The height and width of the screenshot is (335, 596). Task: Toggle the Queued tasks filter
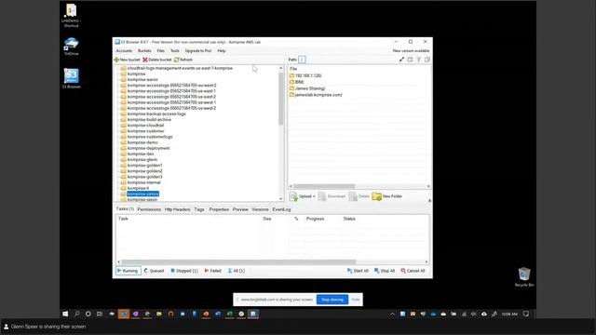[x=154, y=271]
